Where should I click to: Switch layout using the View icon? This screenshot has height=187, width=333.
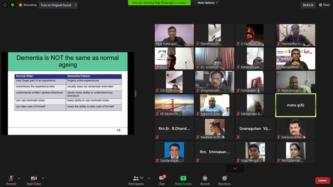coord(324,5)
